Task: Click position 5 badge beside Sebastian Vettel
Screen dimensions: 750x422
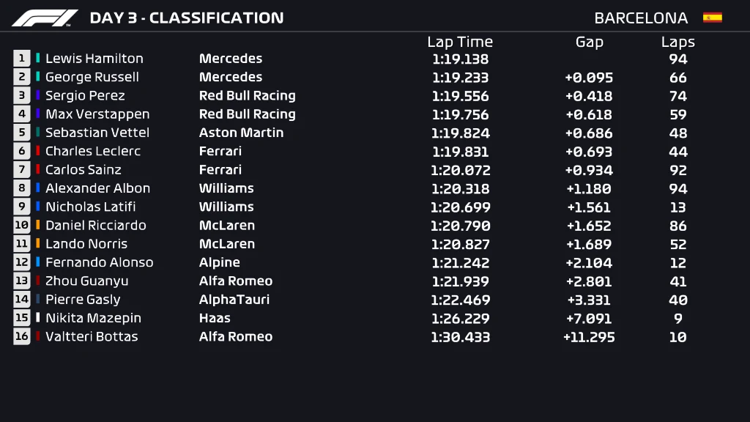Action: tap(21, 133)
